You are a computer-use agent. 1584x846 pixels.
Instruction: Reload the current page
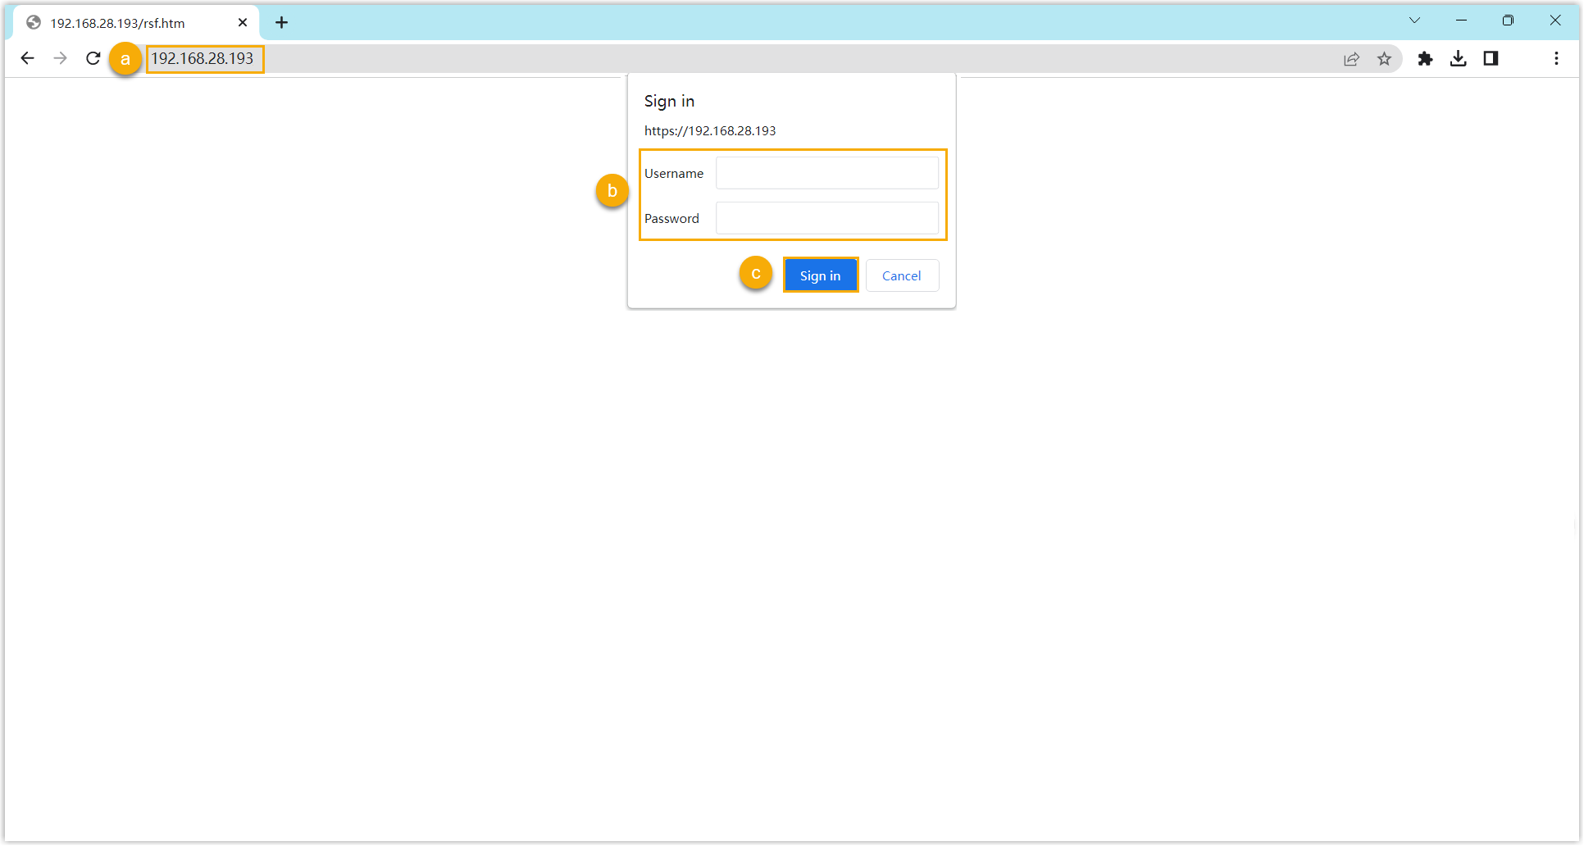coord(93,58)
